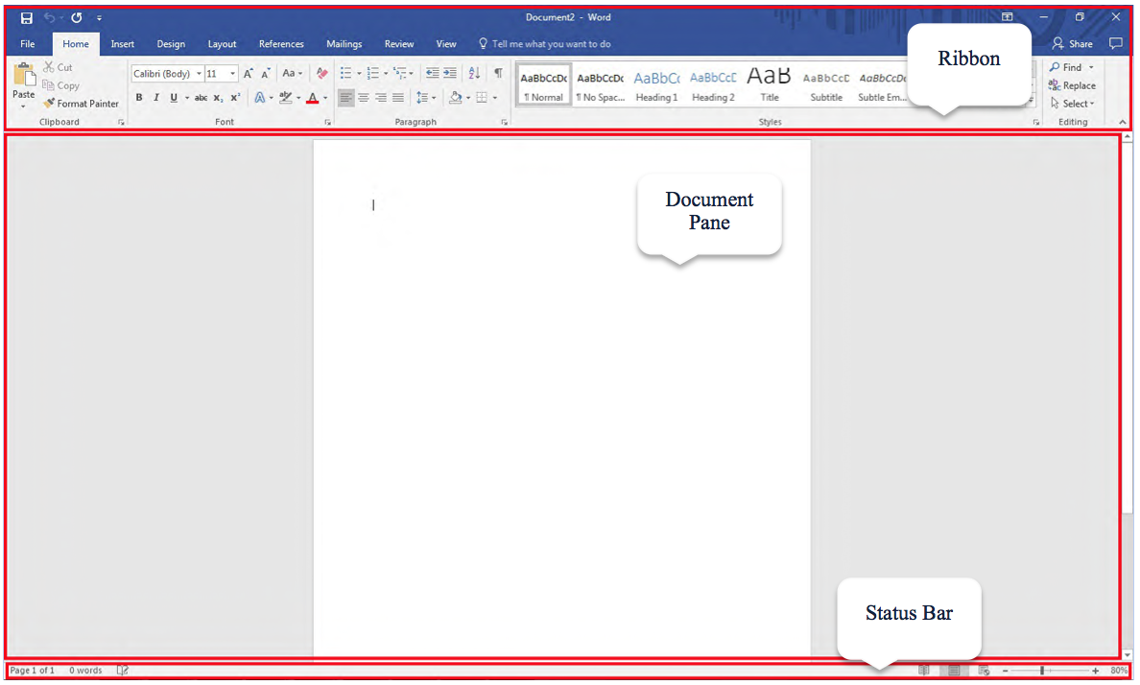Select the Format Painter tool
1140x685 pixels.
coord(82,104)
